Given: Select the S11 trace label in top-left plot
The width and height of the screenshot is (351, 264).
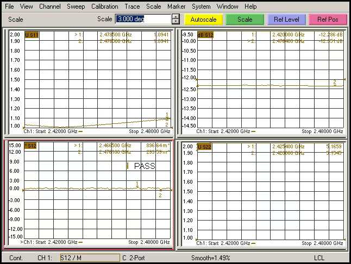Looking at the screenshot, I should pos(32,35).
